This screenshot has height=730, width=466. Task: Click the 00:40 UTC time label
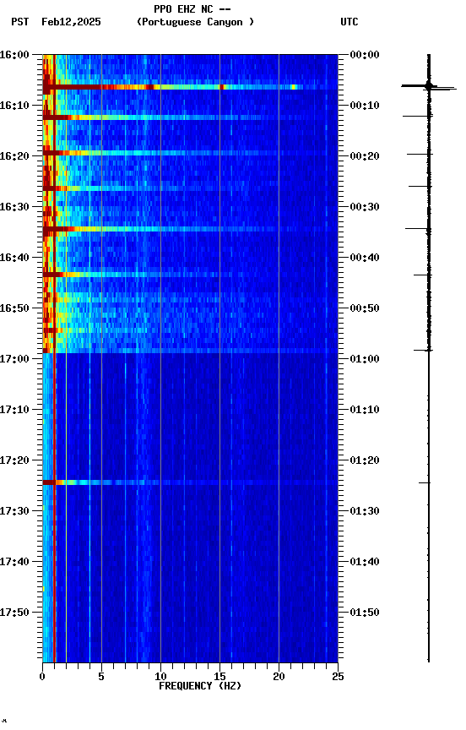[365, 258]
